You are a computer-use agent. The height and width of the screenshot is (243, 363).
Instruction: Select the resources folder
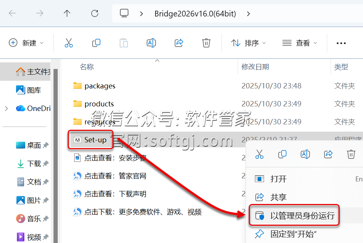pos(94,122)
